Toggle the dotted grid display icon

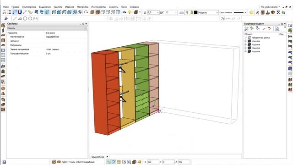9,12
